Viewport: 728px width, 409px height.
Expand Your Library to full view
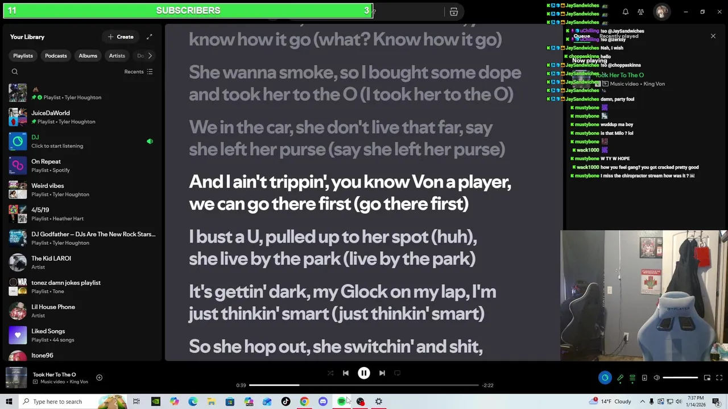pyautogui.click(x=149, y=37)
